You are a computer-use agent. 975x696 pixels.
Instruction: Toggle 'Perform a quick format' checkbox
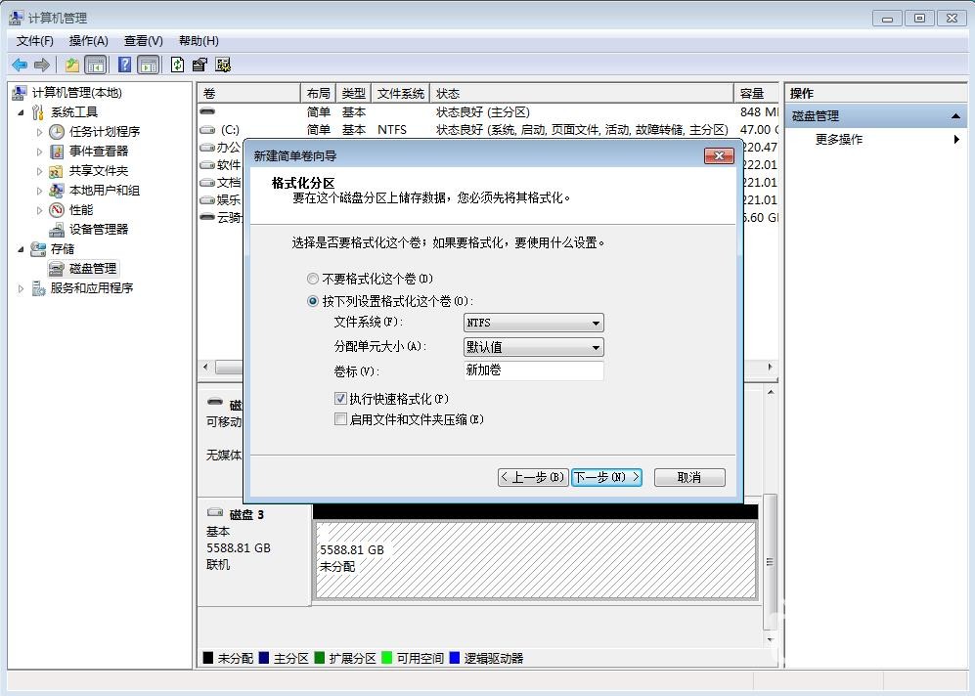click(x=340, y=398)
